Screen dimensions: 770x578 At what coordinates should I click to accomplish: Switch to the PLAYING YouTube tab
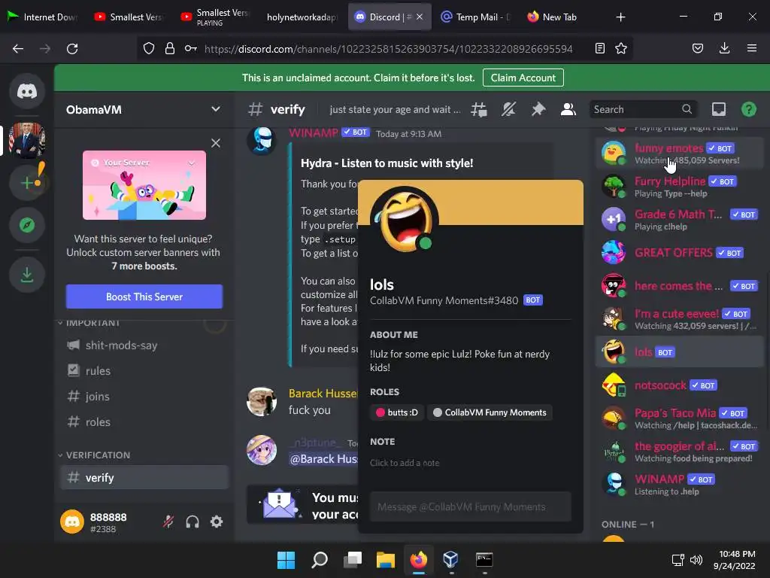215,17
